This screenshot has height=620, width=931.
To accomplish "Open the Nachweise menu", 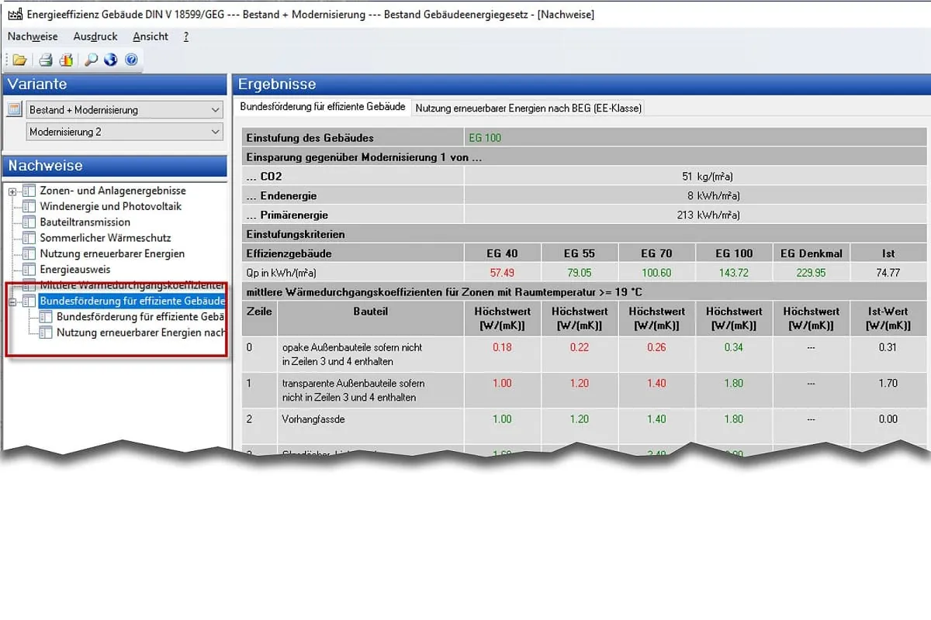I will click(33, 36).
